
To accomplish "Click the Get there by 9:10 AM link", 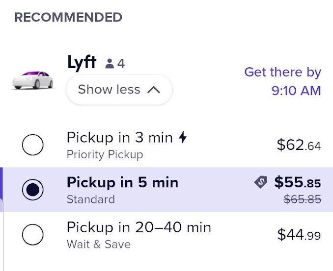I will tap(282, 81).
